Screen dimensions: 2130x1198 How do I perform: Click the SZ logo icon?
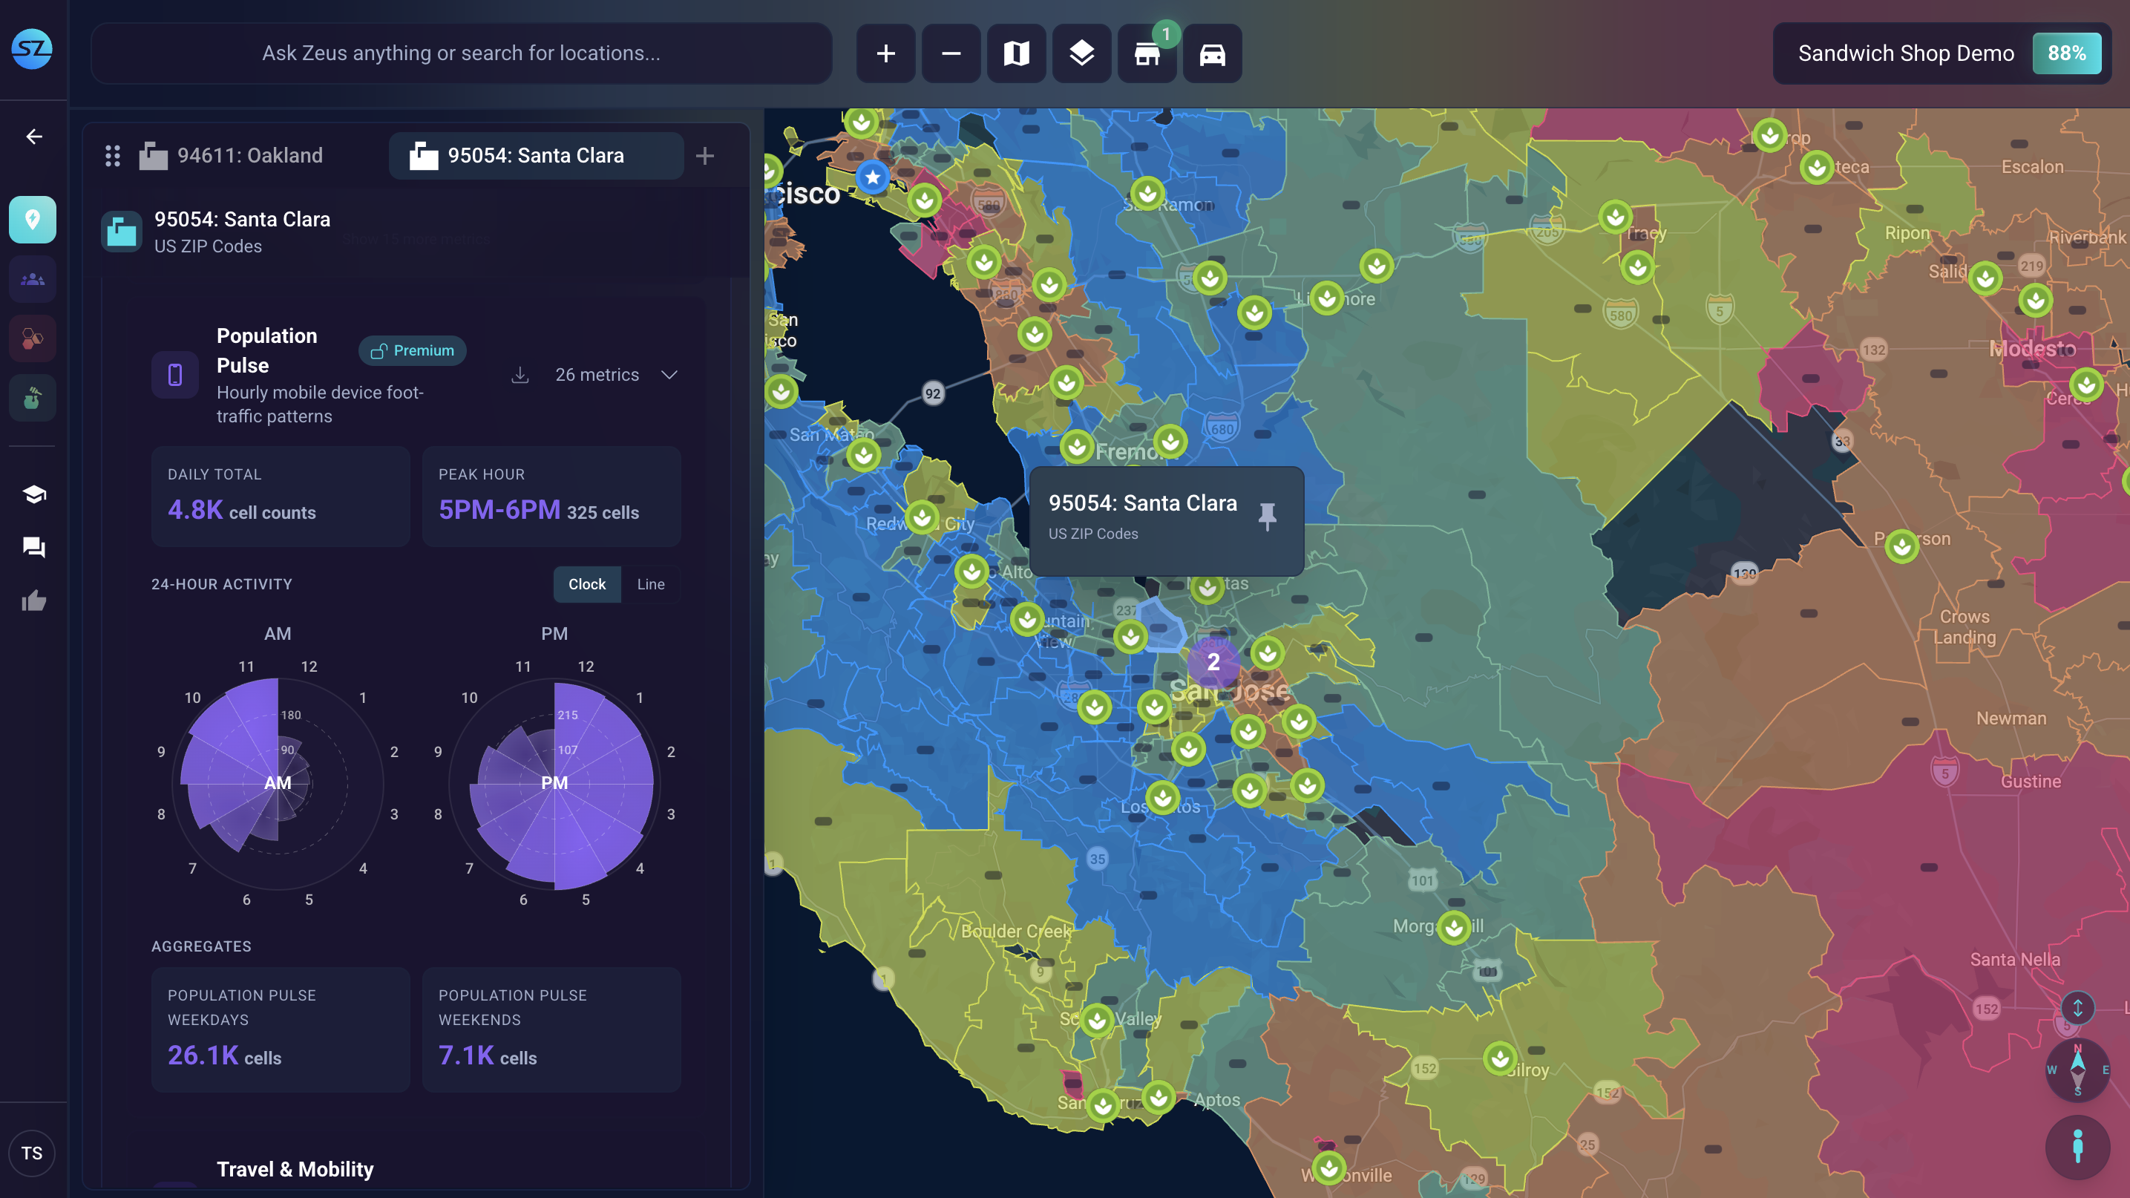(32, 50)
